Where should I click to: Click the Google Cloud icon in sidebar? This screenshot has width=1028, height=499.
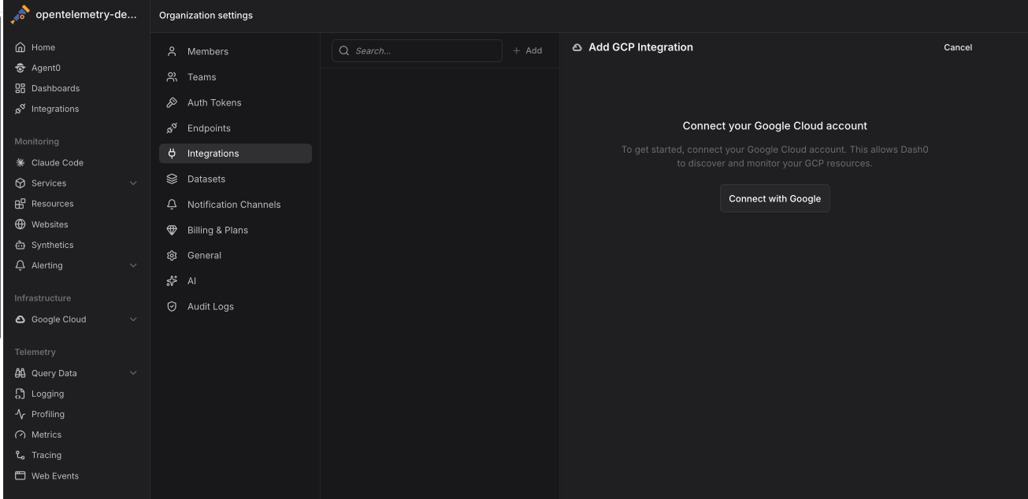click(20, 320)
